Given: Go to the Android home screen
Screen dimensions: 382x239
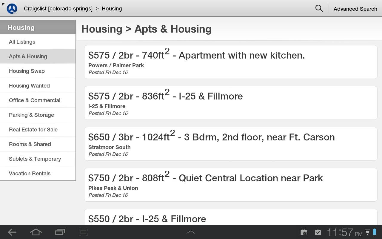Looking at the screenshot, I should click(36, 232).
